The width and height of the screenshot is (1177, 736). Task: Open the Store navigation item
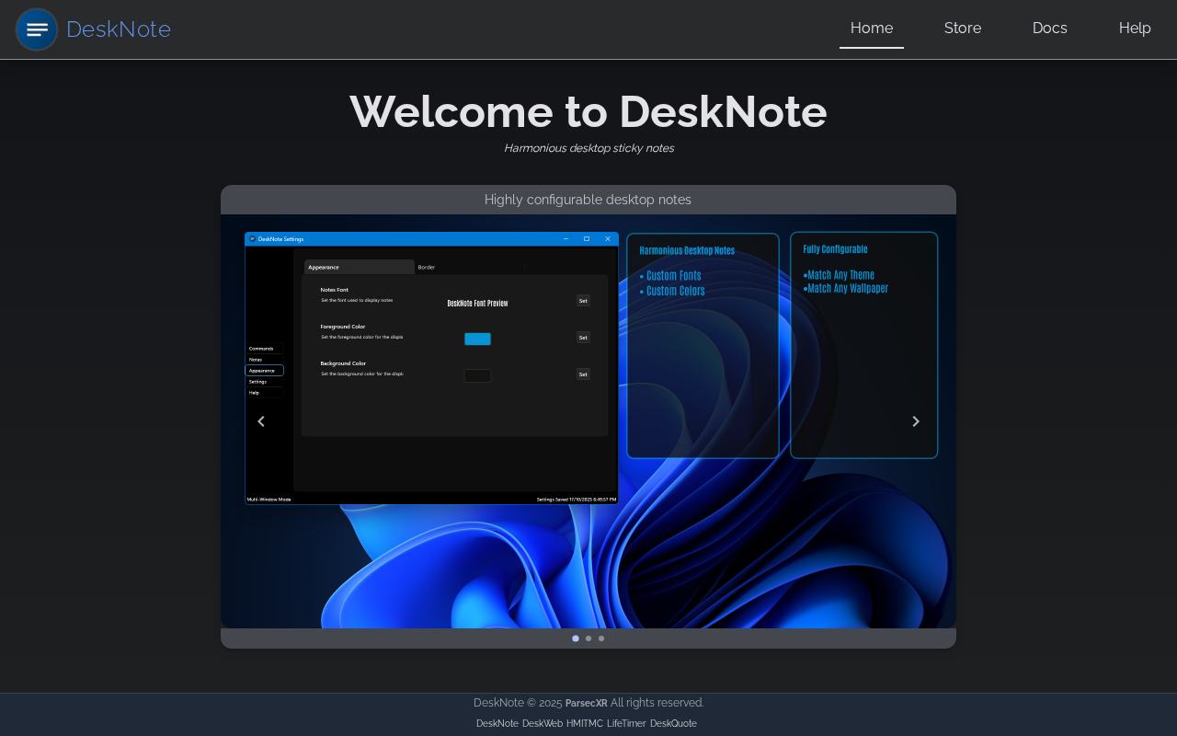tap(963, 29)
